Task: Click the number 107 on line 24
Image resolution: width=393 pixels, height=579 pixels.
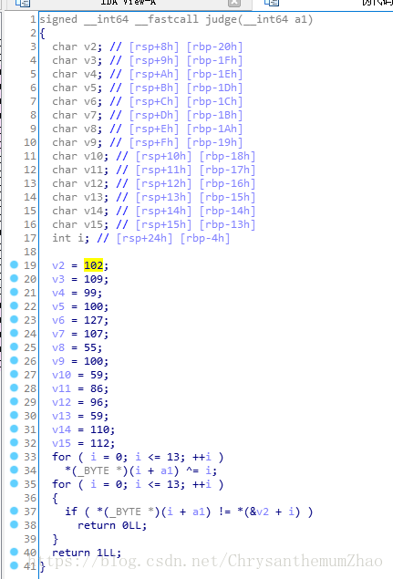Action: [93, 334]
